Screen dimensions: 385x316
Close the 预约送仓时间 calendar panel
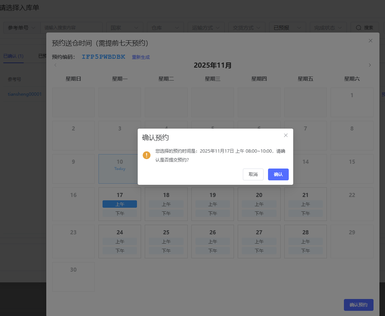pyautogui.click(x=370, y=41)
